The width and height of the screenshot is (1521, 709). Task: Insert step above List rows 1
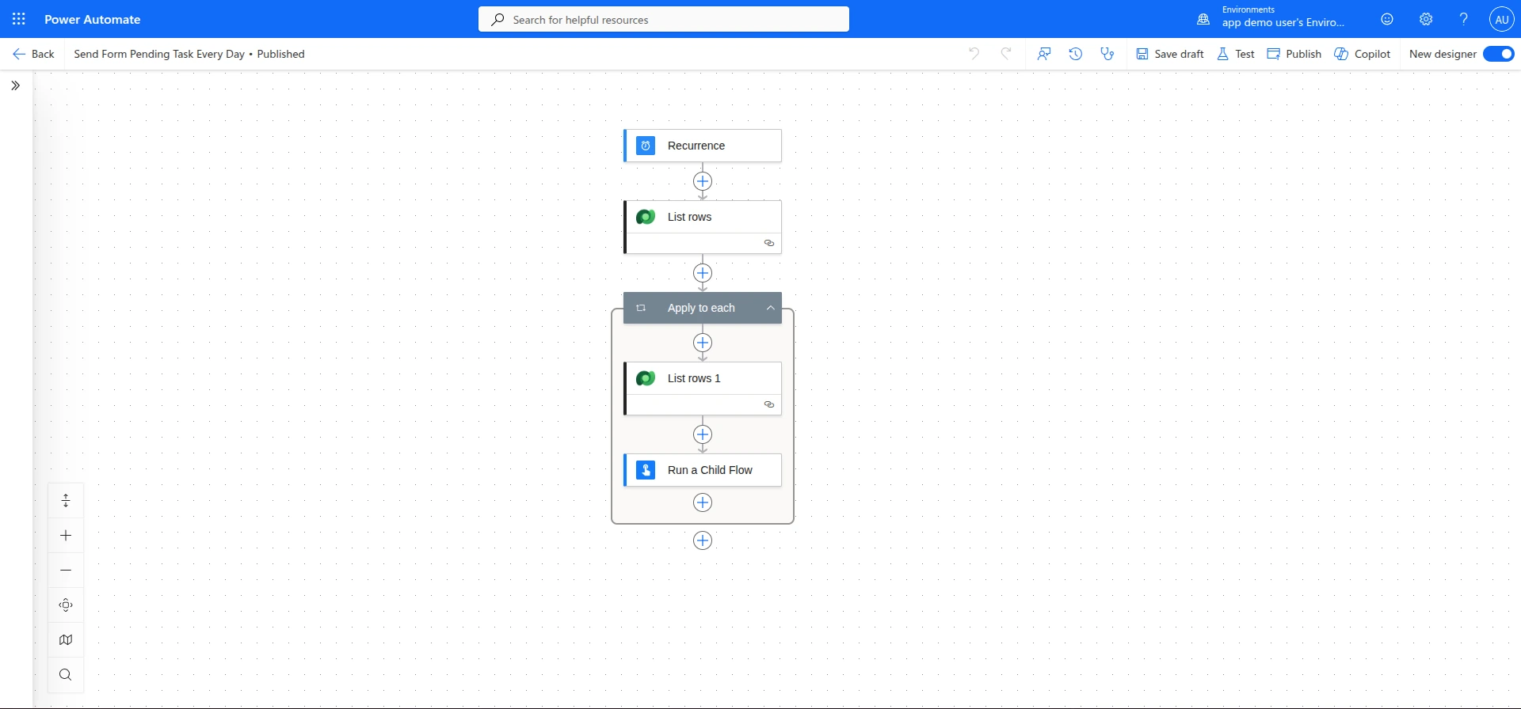[703, 343]
